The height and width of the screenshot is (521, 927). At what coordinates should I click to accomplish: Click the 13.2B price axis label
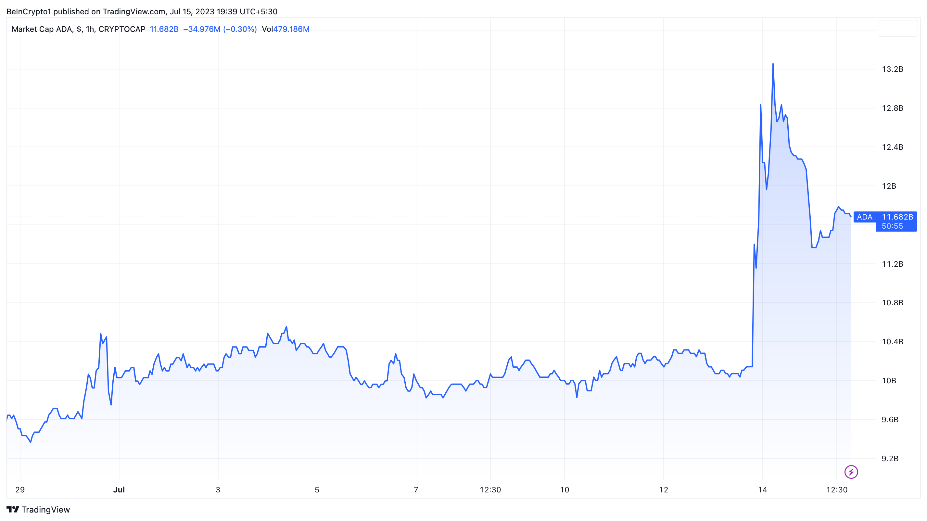coord(893,69)
